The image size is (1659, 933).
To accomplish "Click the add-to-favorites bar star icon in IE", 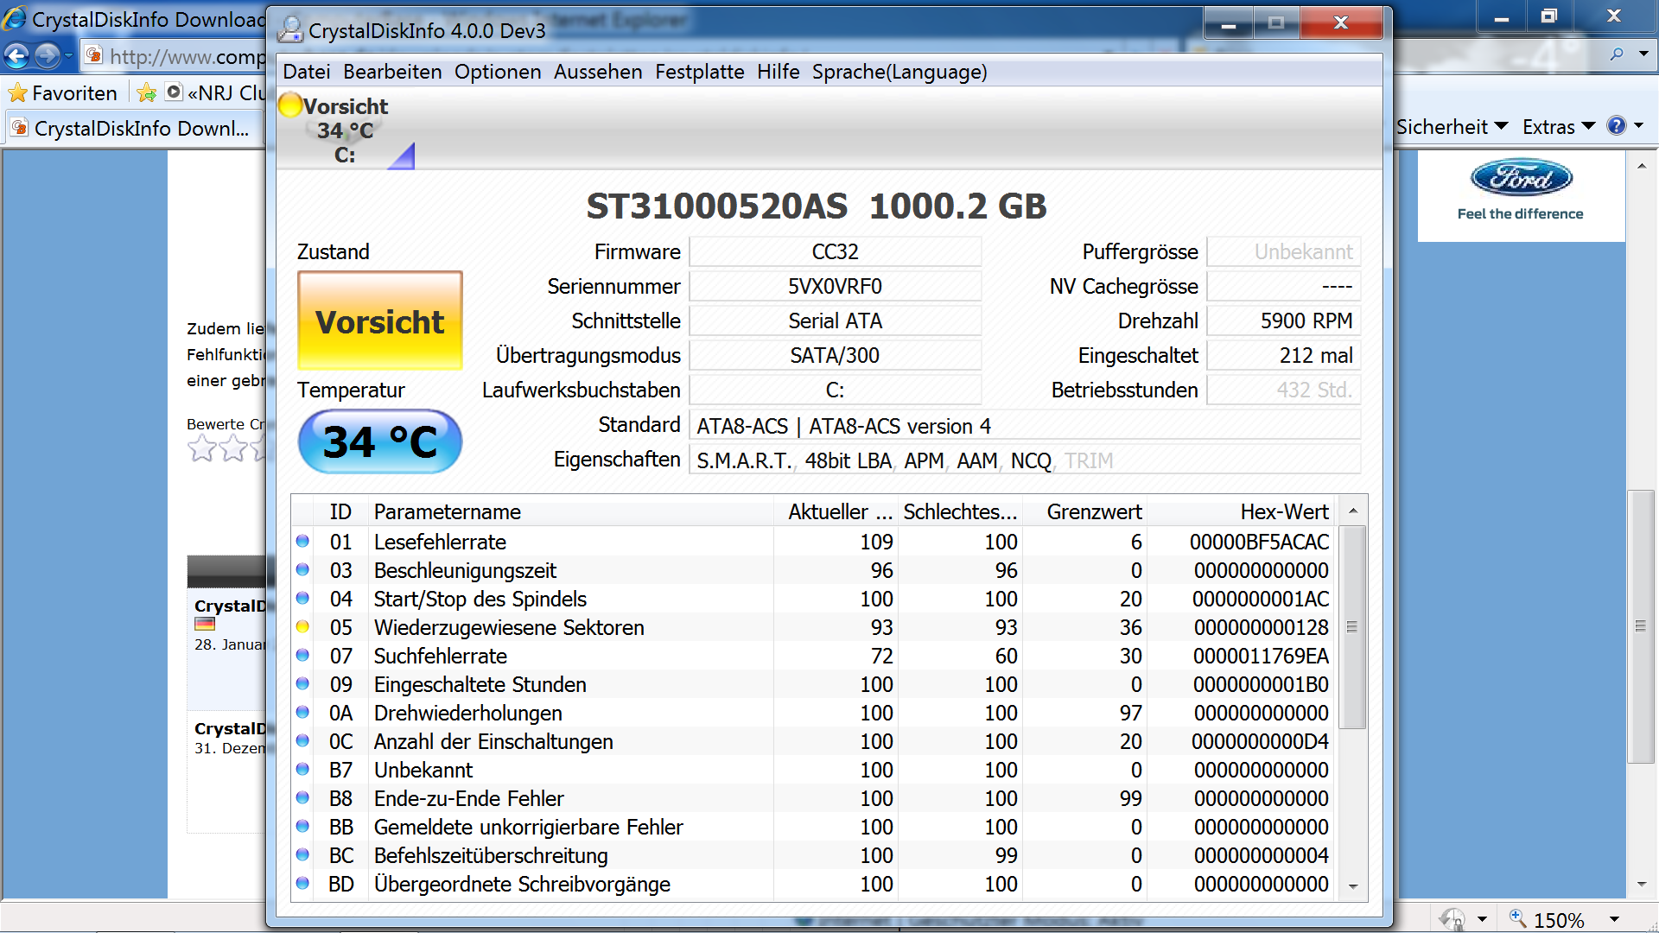I will 147,92.
